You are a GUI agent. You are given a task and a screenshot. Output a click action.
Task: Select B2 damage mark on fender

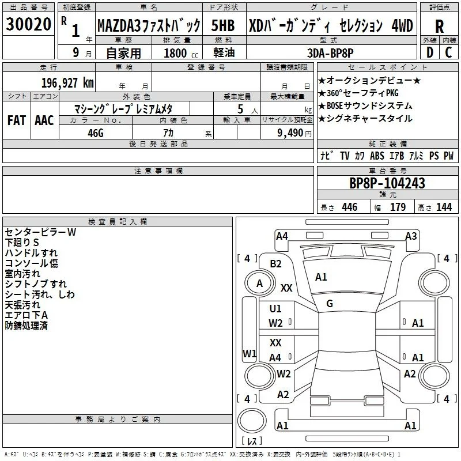276,264
